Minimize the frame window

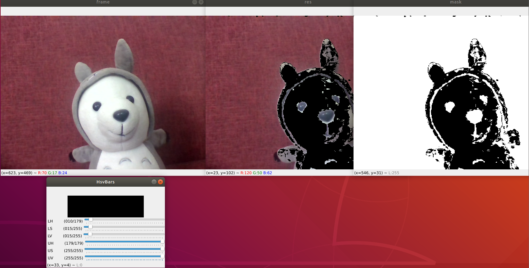point(195,2)
